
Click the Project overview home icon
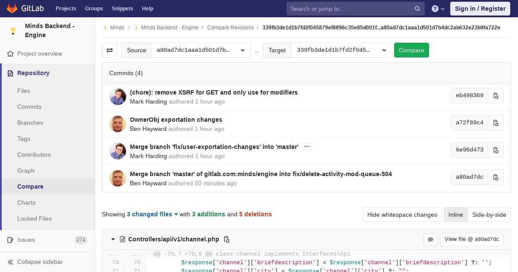point(10,54)
